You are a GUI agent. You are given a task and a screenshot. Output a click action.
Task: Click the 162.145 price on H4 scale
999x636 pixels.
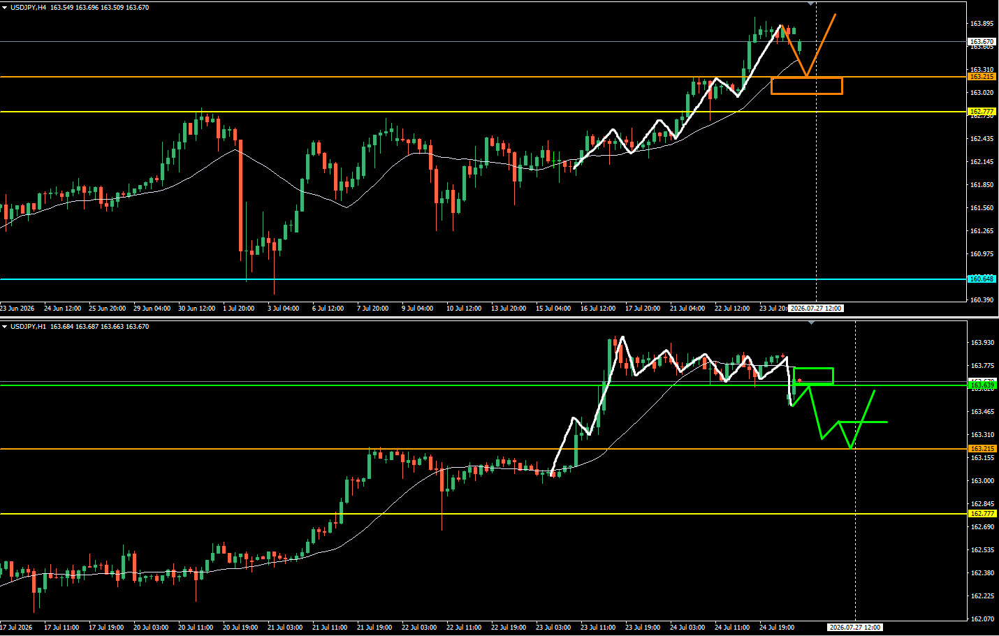pyautogui.click(x=982, y=162)
